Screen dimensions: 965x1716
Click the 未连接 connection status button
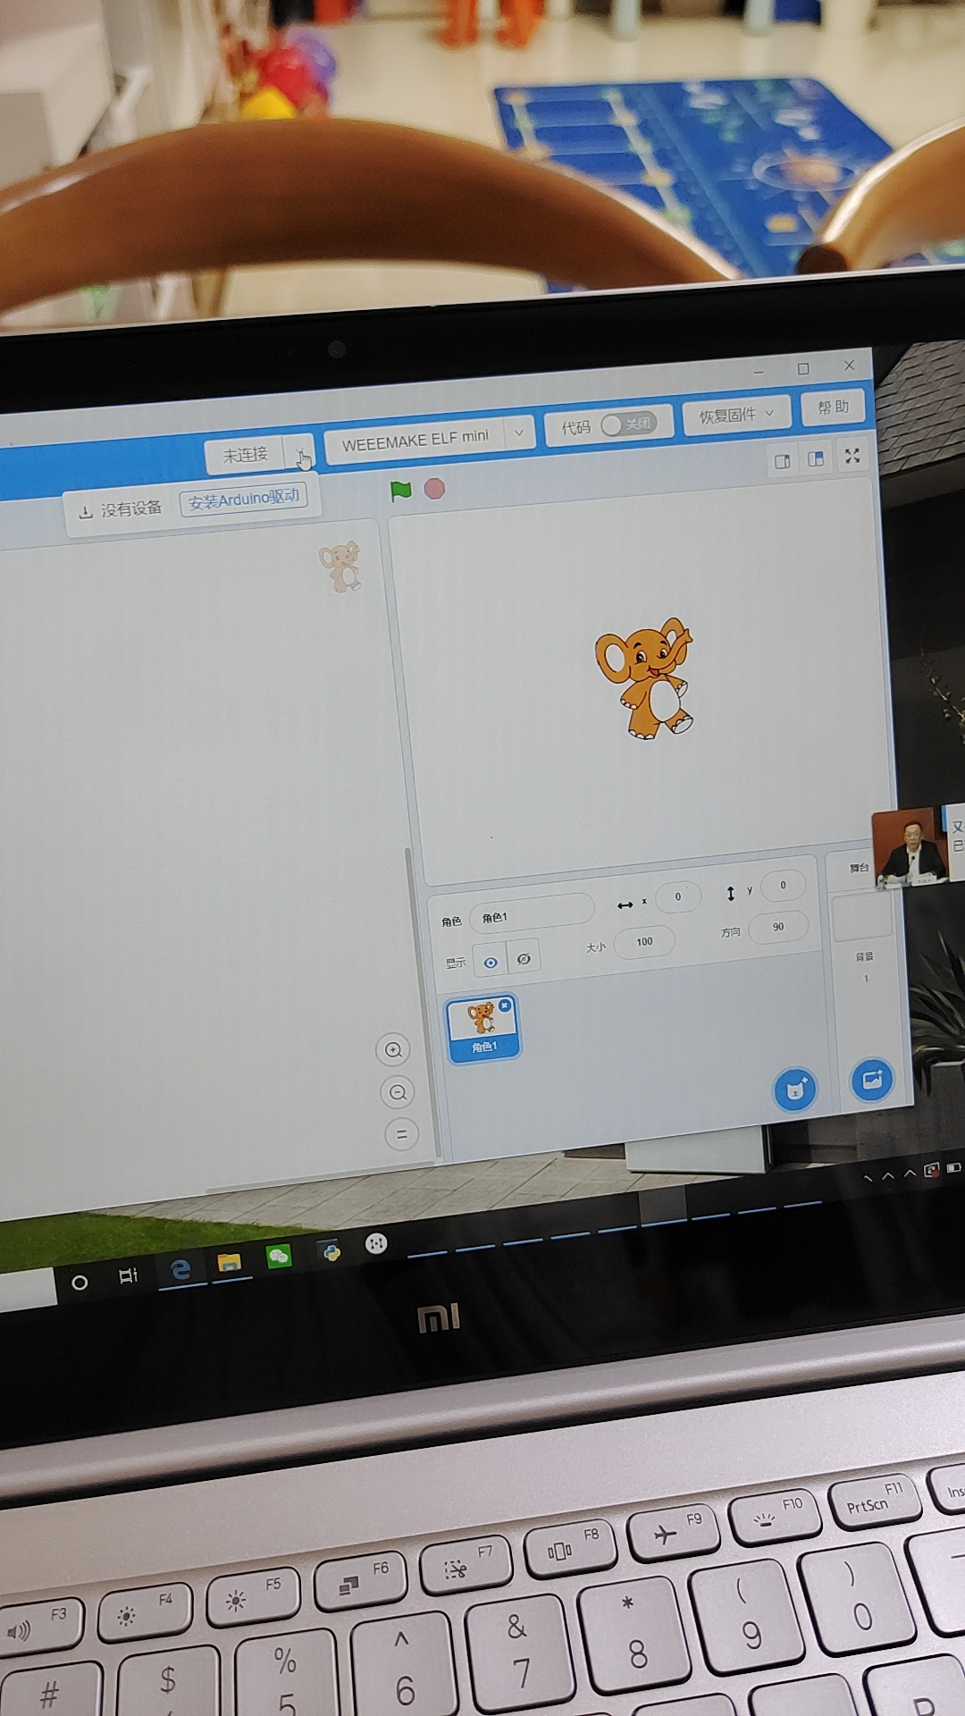click(x=246, y=455)
